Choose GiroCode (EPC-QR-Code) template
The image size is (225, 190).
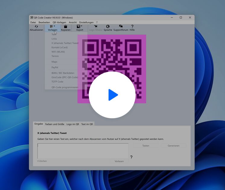pos(66,77)
